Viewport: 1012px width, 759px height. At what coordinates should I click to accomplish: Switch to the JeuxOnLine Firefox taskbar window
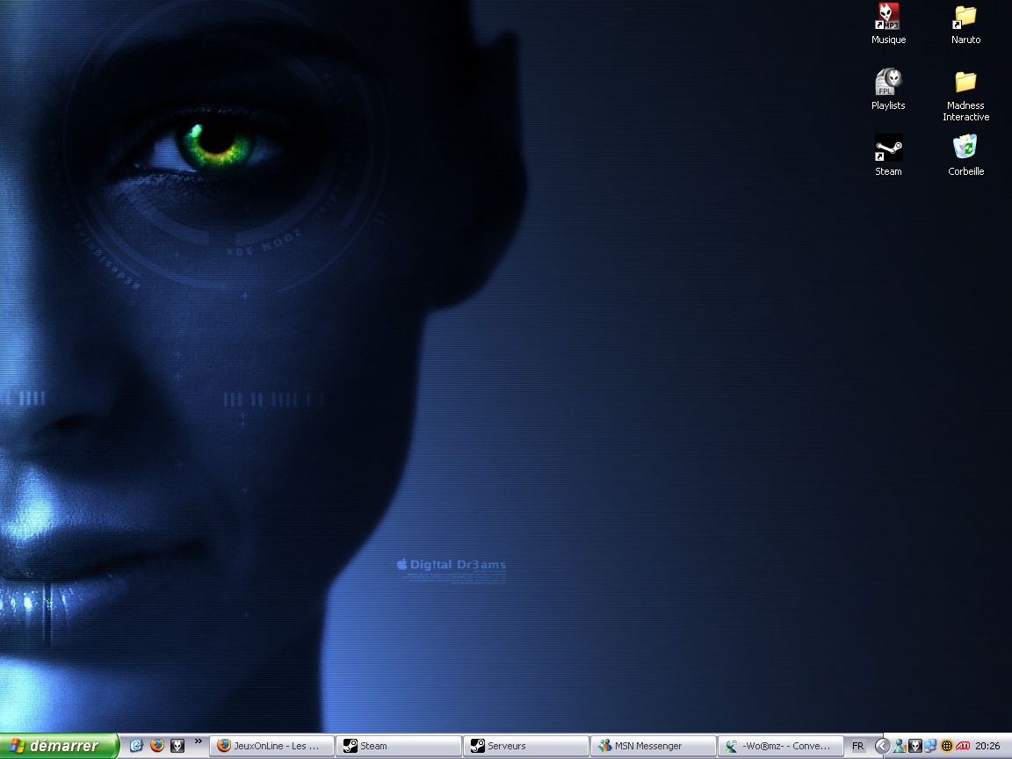272,746
